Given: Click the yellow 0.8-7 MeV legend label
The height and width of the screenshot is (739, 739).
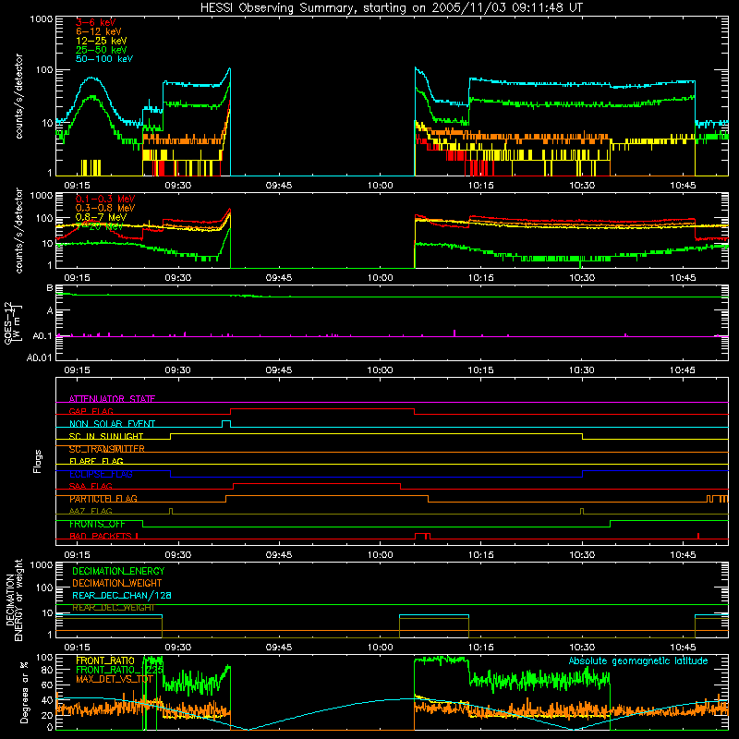Looking at the screenshot, I should pyautogui.click(x=101, y=217).
